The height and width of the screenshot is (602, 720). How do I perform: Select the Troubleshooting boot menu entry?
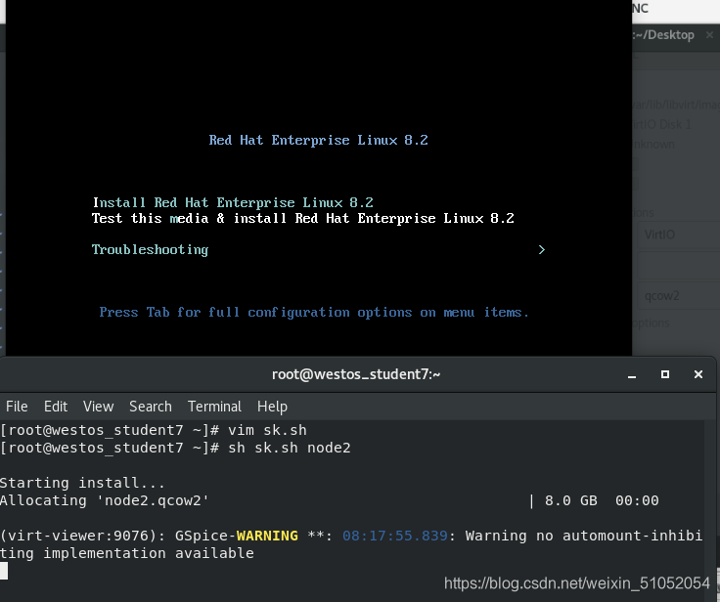[150, 249]
